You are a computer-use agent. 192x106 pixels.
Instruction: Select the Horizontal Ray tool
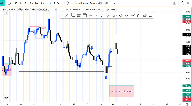91,15
